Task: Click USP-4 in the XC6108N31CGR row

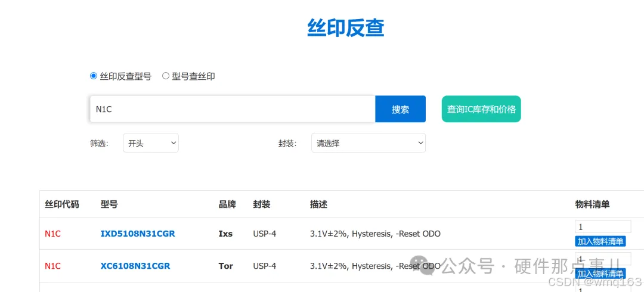Action: (265, 266)
